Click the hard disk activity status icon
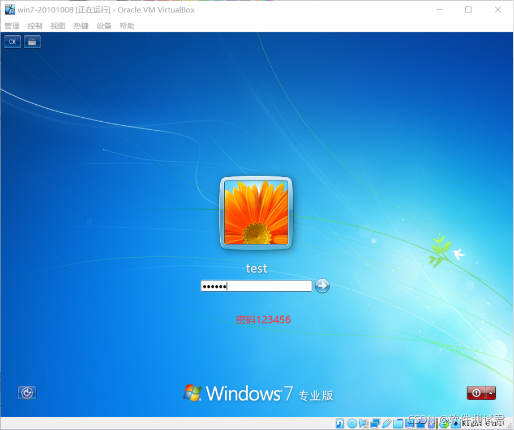This screenshot has height=430, width=514. (340, 423)
